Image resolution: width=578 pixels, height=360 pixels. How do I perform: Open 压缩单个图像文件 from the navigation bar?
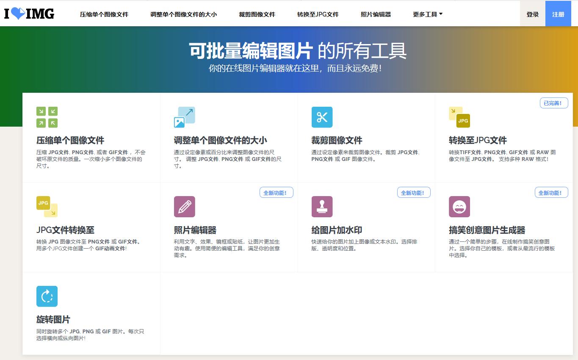coord(104,14)
